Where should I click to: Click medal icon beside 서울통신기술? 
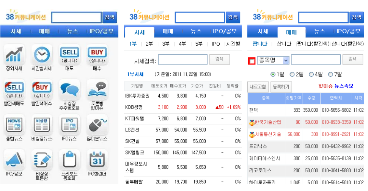point(252,134)
